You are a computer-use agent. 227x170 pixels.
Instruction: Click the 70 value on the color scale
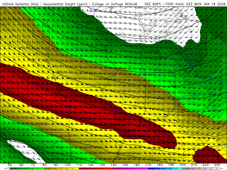coord(33,165)
